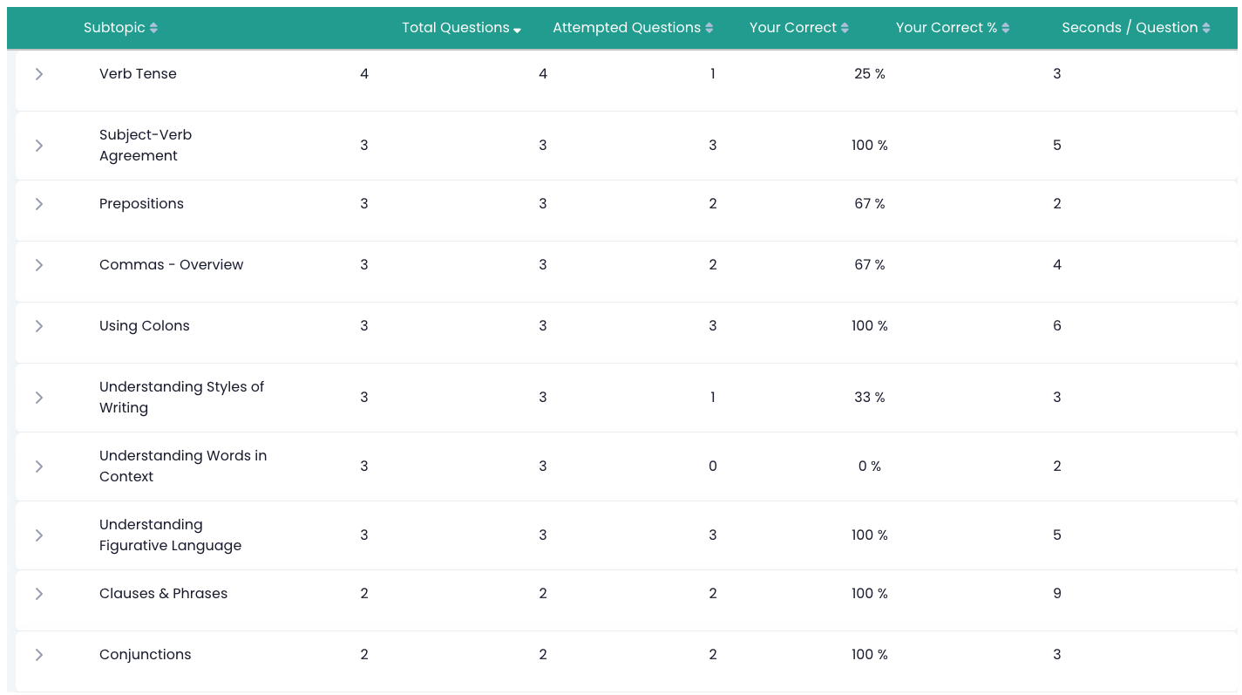The image size is (1242, 695).
Task: Select the Conjunctions subtopic name
Action: coord(146,655)
